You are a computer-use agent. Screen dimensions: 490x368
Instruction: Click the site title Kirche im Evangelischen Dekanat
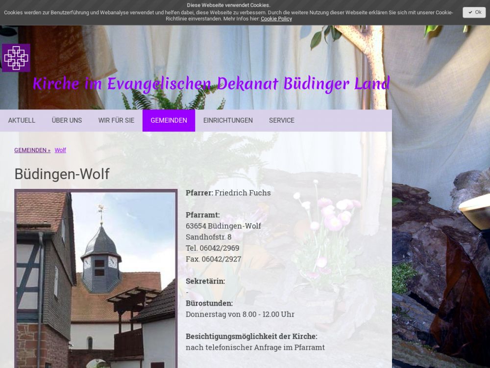tap(211, 84)
